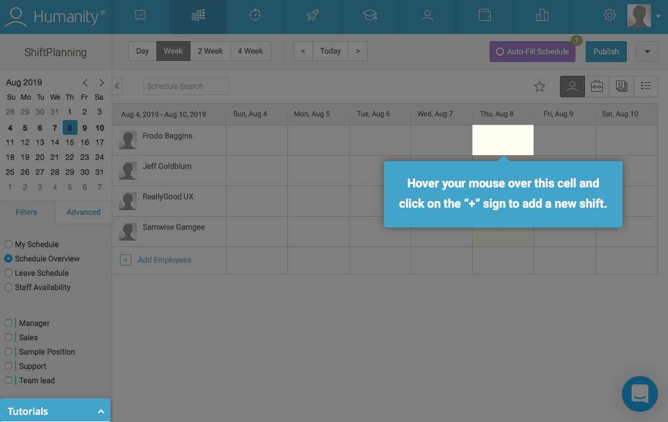Image resolution: width=668 pixels, height=422 pixels.
Task: Open the payroll wallet icon
Action: point(485,16)
